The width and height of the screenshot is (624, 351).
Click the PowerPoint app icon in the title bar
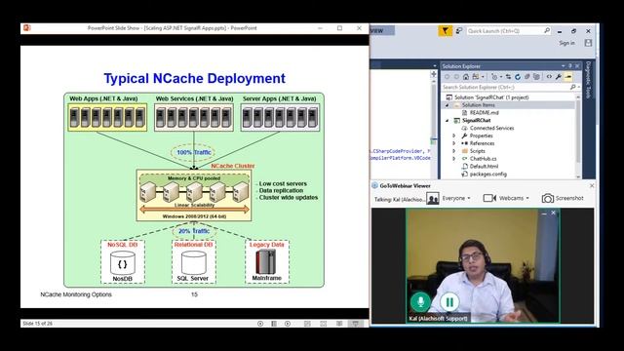click(x=27, y=28)
